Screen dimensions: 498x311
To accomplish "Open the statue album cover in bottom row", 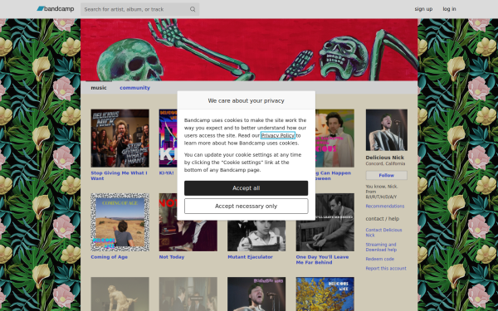I will click(120, 294).
